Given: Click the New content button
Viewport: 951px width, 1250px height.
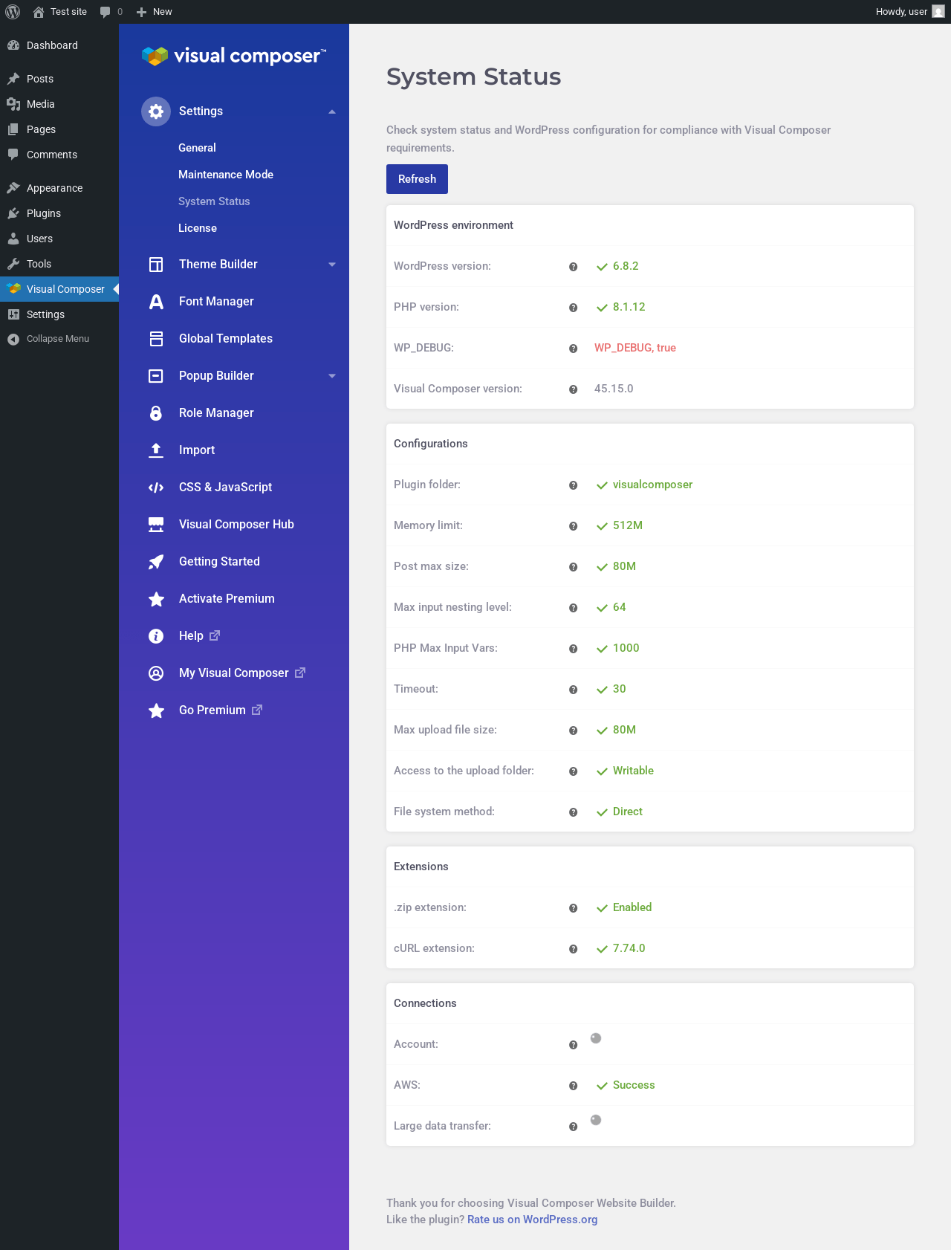Looking at the screenshot, I should pyautogui.click(x=154, y=12).
